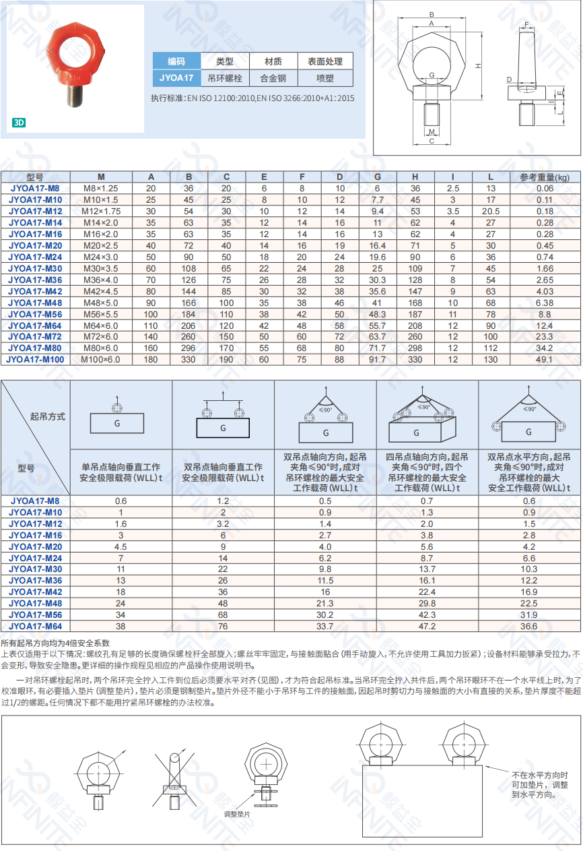This screenshot has width=583, height=851.
Task: Click the 双吊点轴向垂直工作 column description
Action: 223,472
